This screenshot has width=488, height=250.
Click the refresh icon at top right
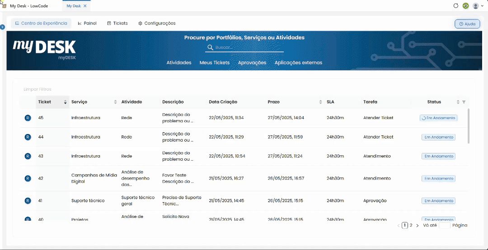click(x=456, y=5)
